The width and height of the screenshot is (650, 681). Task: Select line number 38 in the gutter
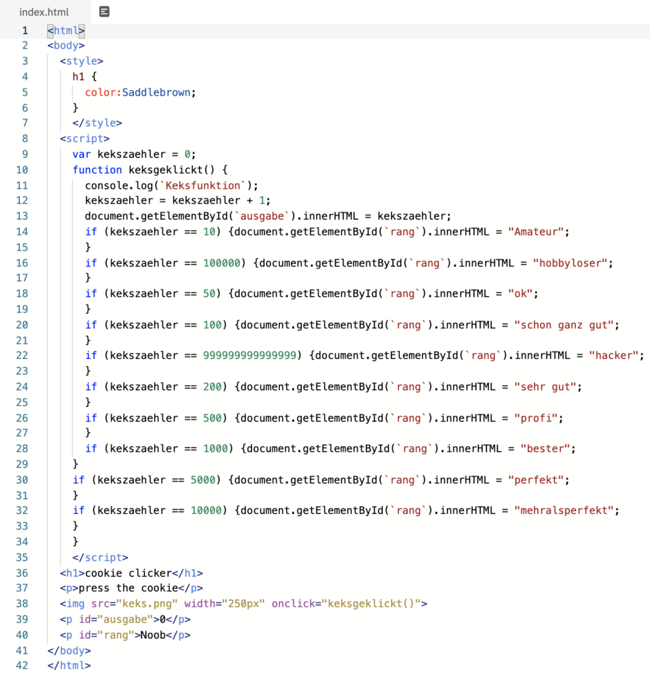(x=22, y=603)
